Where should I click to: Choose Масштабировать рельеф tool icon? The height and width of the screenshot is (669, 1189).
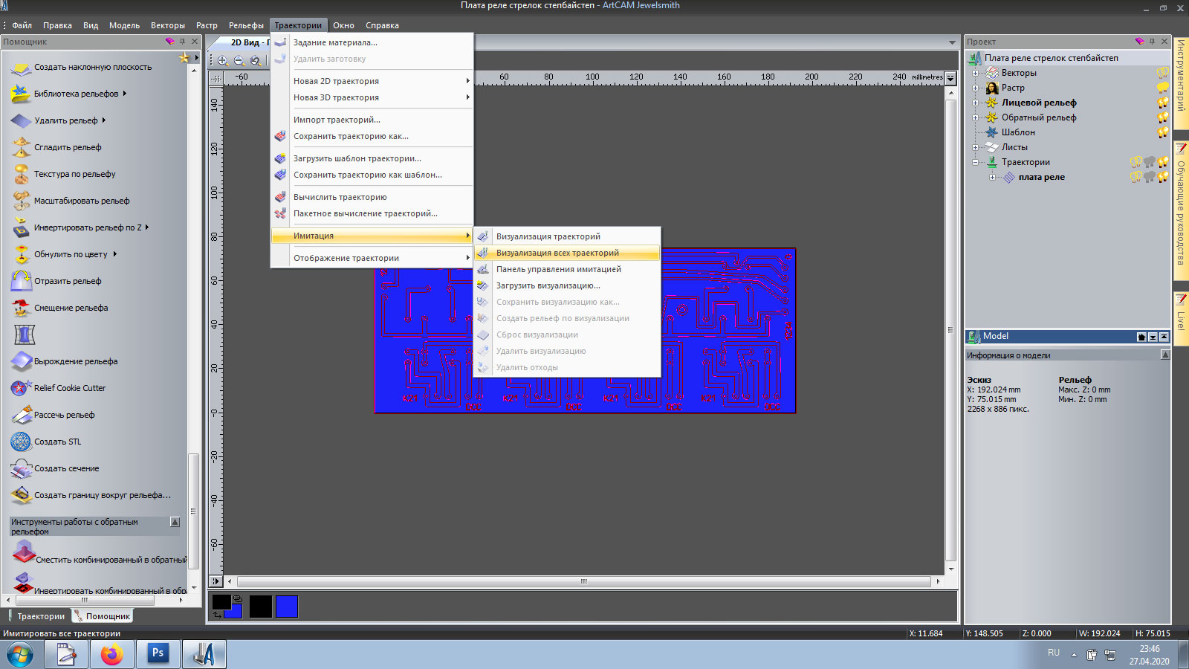pos(22,201)
